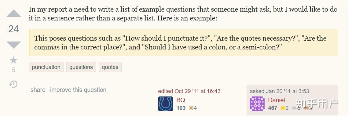Click BQ.'s bronze badge indicator

point(193,108)
